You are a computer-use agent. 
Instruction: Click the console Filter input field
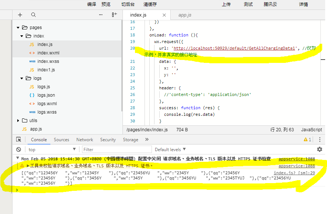pyautogui.click(x=117, y=150)
